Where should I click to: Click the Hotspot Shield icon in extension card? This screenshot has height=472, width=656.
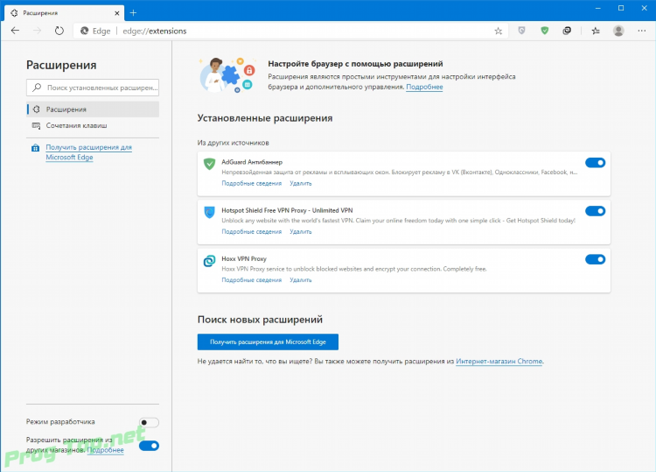(x=209, y=212)
